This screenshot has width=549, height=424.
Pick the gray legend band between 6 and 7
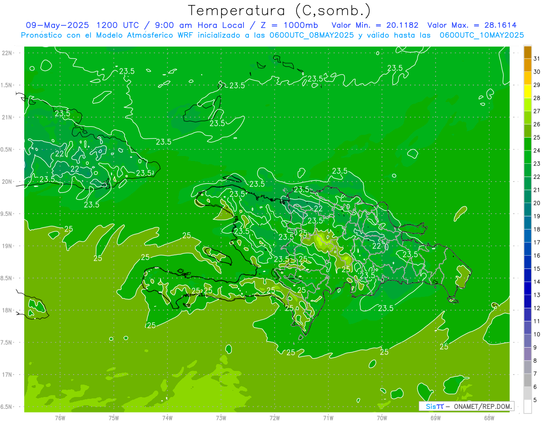tap(527, 381)
